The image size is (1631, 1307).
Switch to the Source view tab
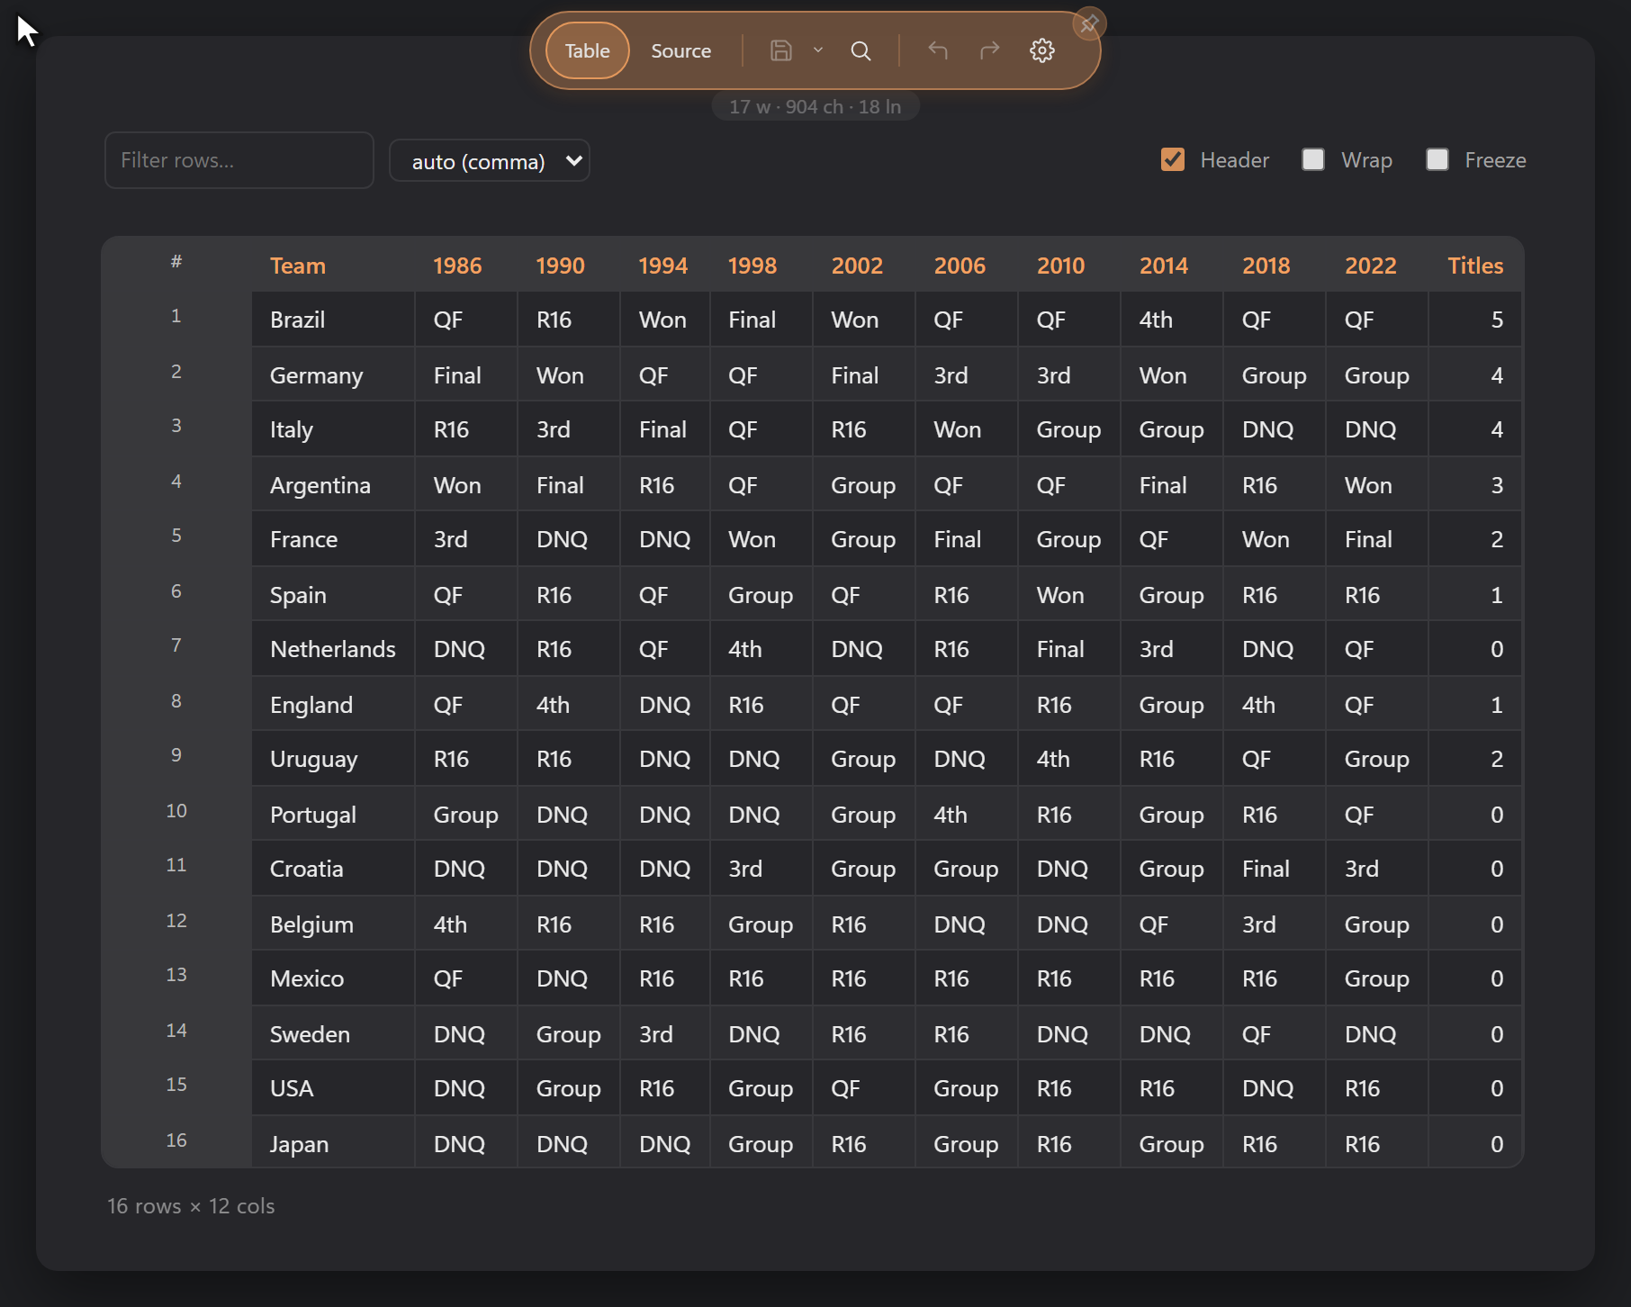pyautogui.click(x=681, y=50)
